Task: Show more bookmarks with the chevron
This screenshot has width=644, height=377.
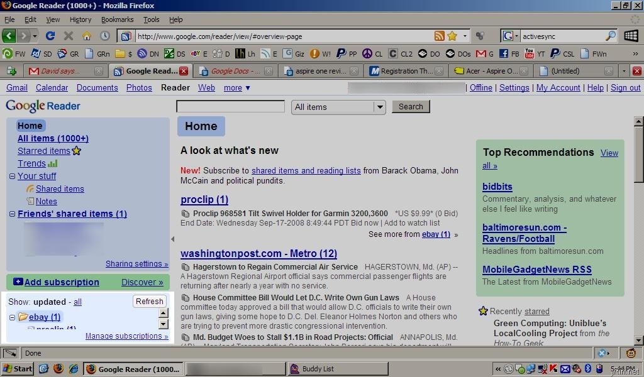Action: pyautogui.click(x=635, y=54)
